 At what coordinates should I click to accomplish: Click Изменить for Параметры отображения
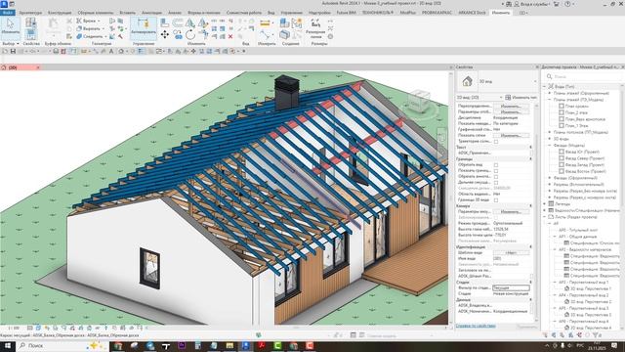coord(511,112)
